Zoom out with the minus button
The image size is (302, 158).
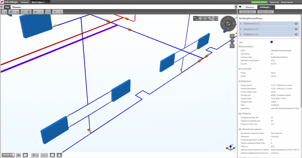pyautogui.click(x=232, y=46)
